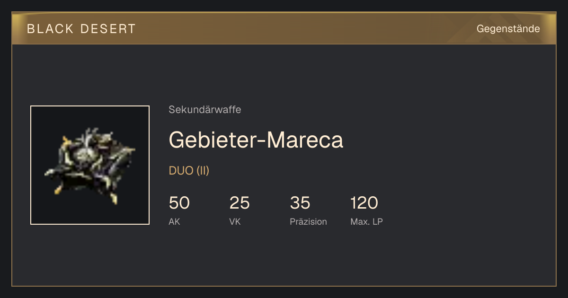
Task: Click the word Gebieter in the title
Action: [212, 140]
